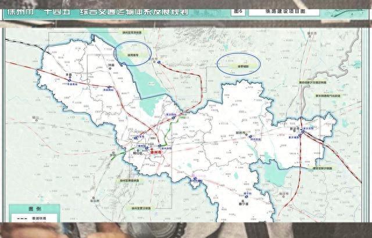Screen dimensions: 372x238
Task: Click the 新沂市 city label
Action: coord(294,129)
